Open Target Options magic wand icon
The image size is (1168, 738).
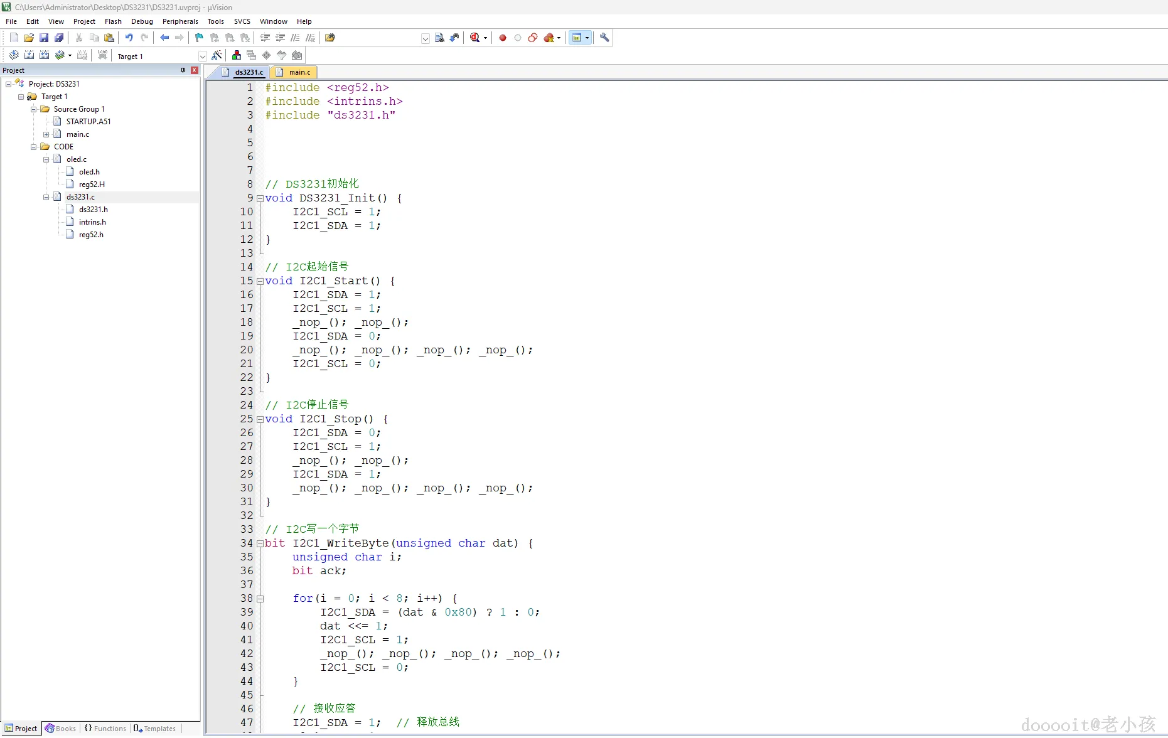(217, 56)
